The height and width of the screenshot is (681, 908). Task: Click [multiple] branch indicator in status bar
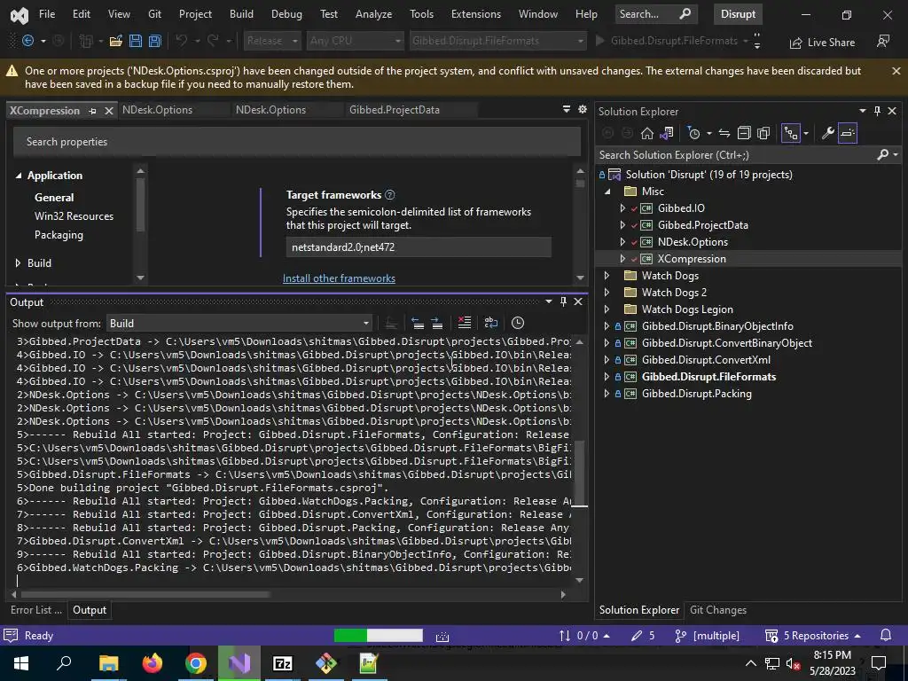point(707,635)
